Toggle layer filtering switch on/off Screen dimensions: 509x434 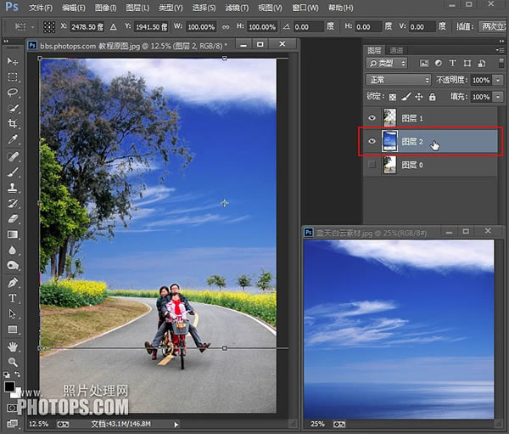point(501,63)
